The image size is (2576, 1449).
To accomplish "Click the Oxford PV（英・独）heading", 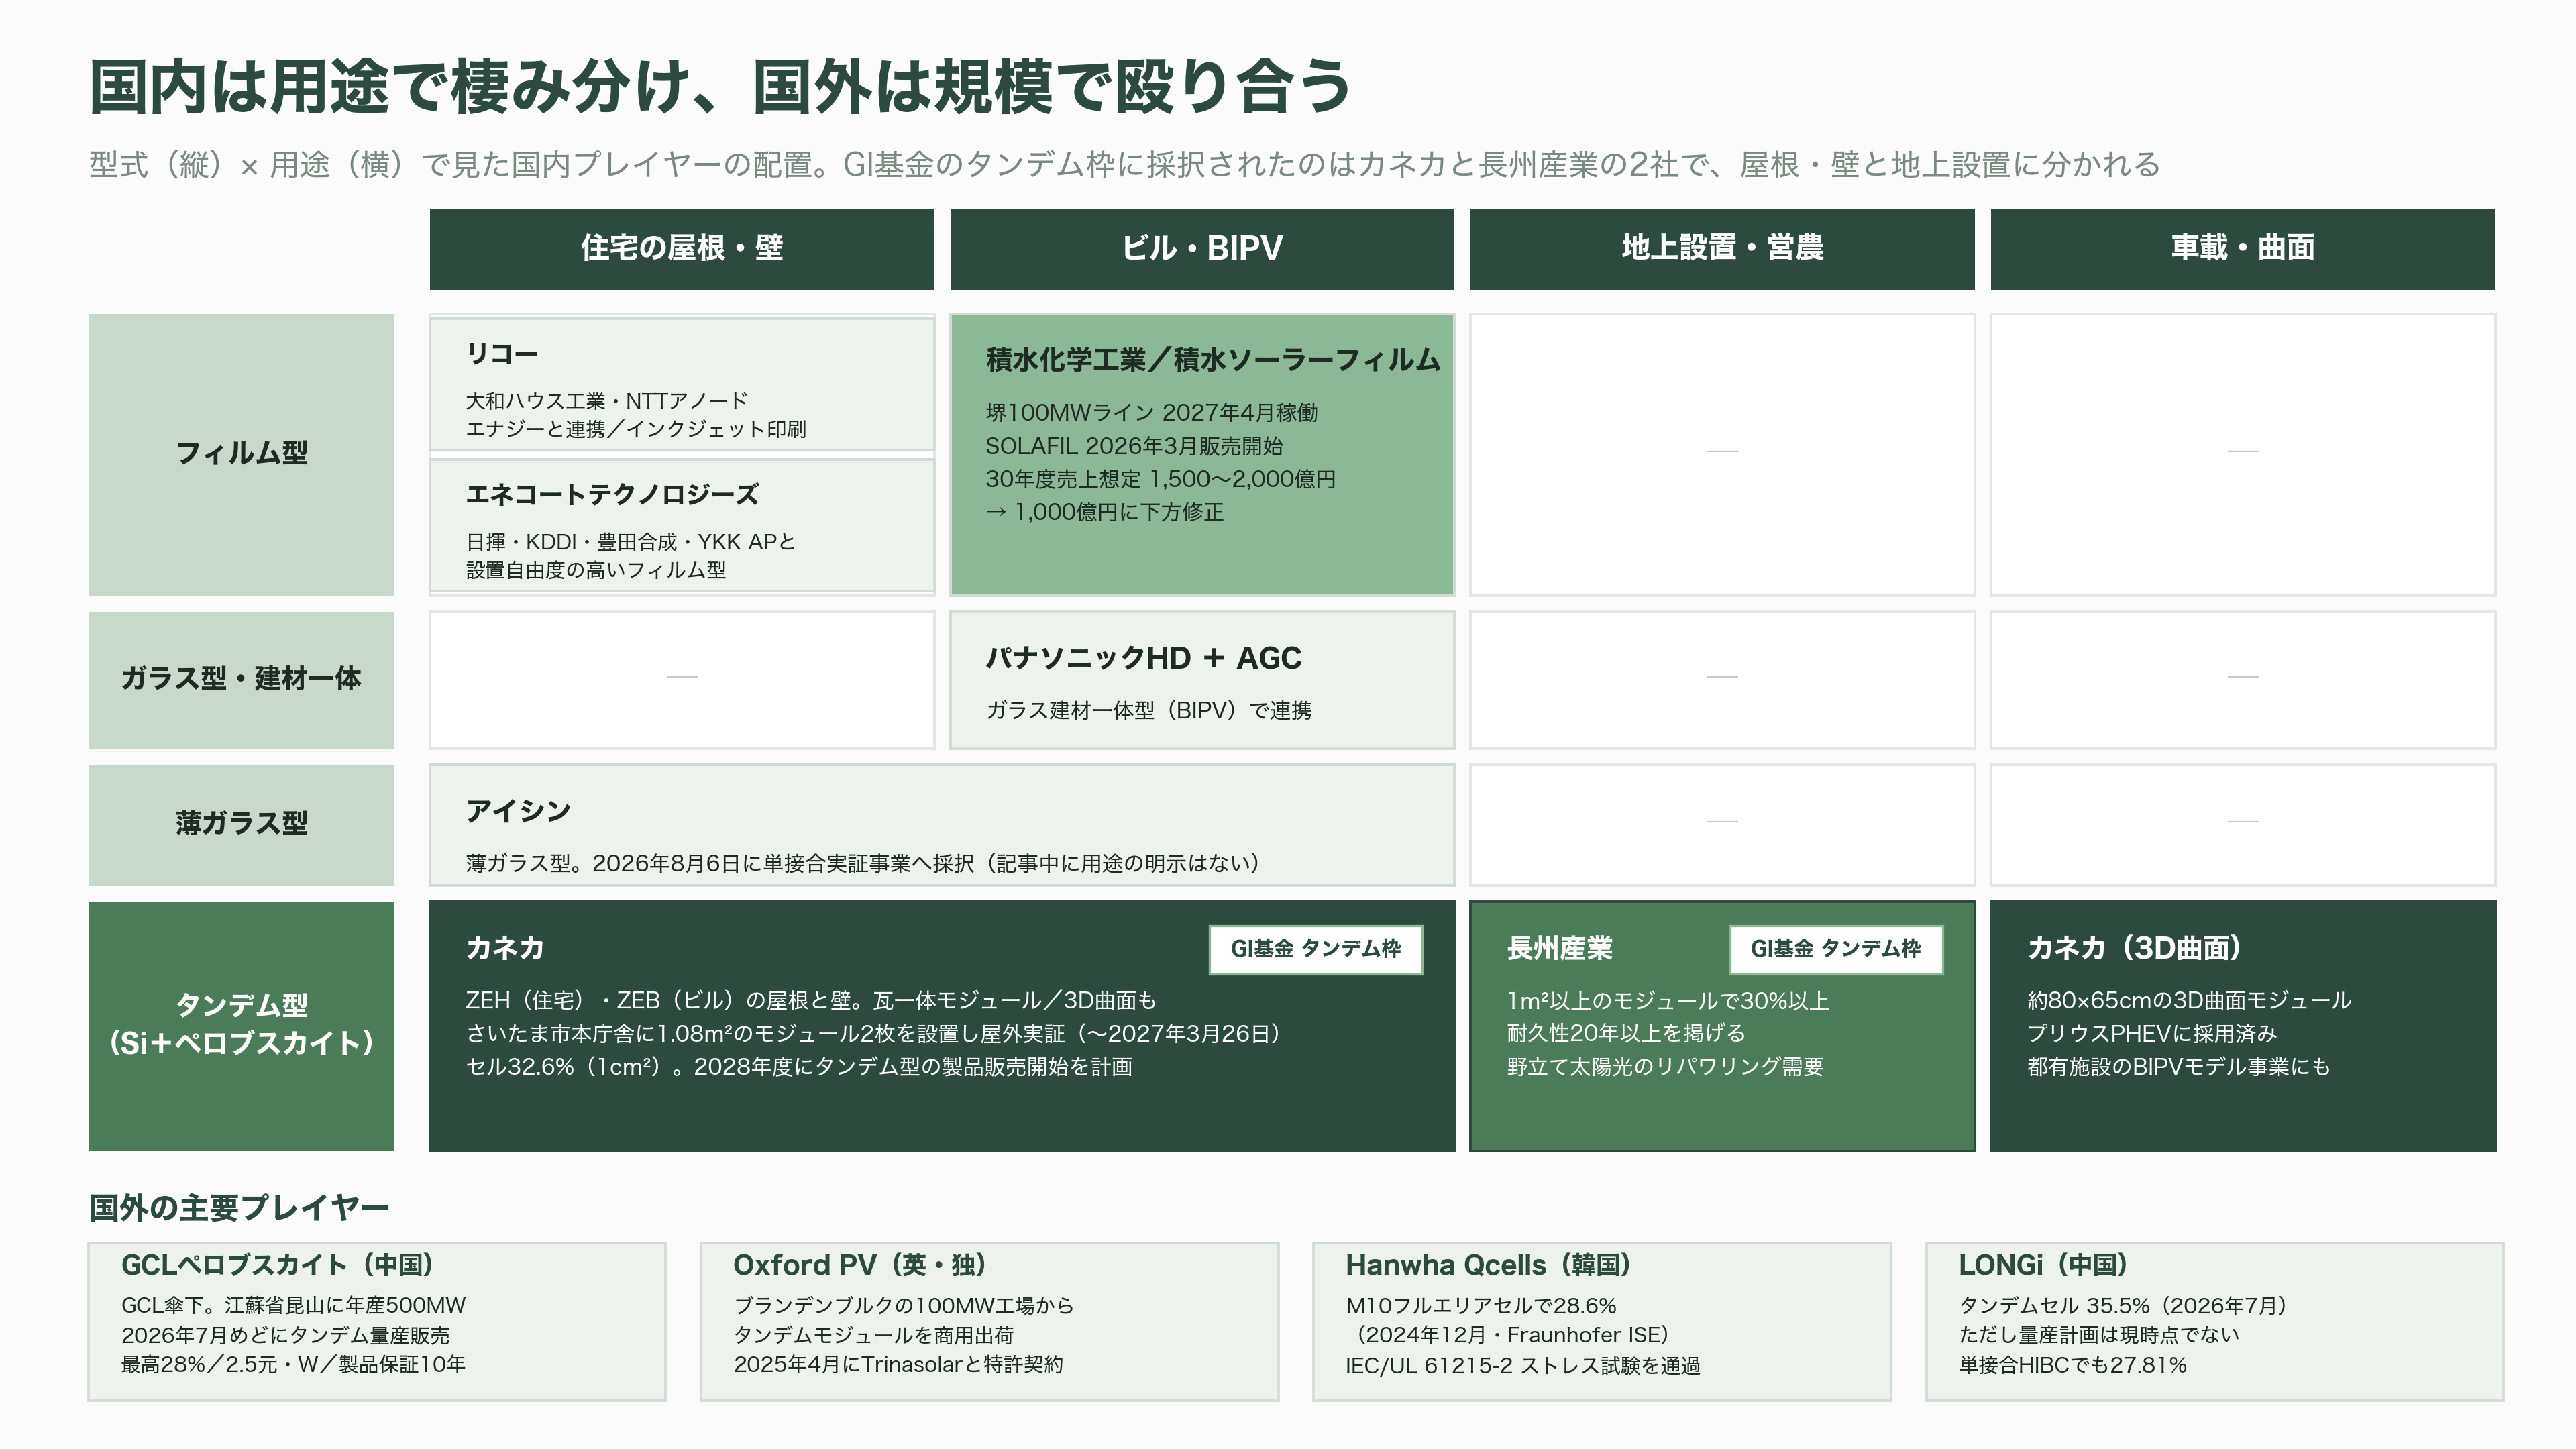I will pyautogui.click(x=861, y=1265).
